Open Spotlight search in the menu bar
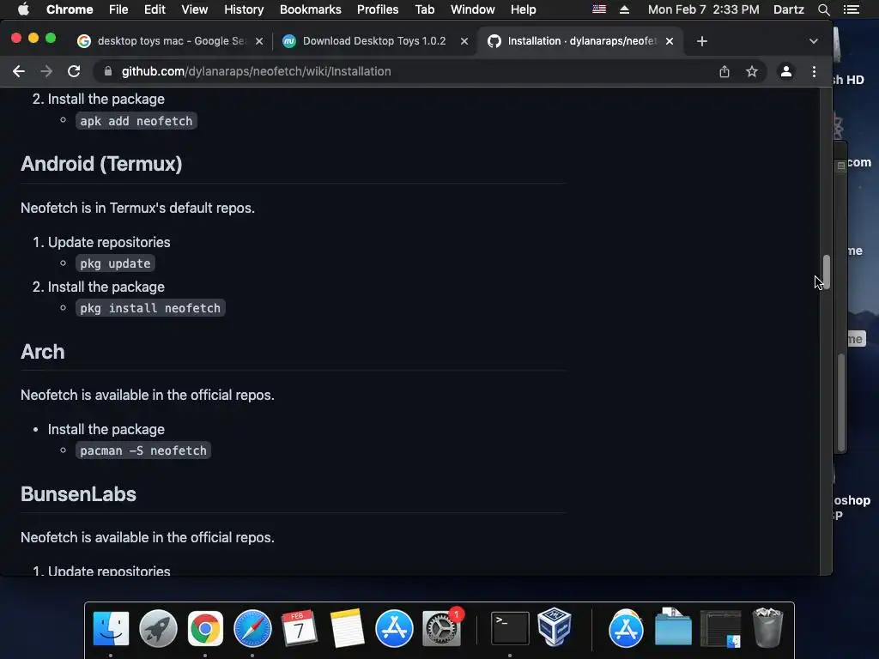This screenshot has width=879, height=659. 823,9
